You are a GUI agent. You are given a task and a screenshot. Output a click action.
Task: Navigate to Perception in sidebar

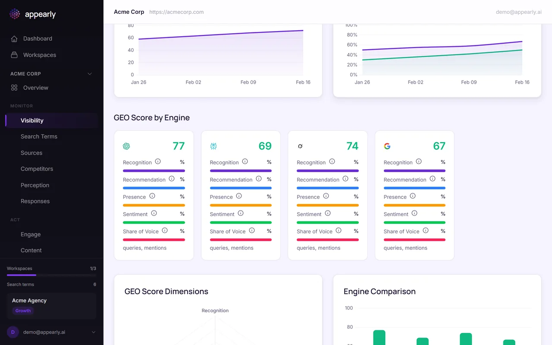[35, 185]
